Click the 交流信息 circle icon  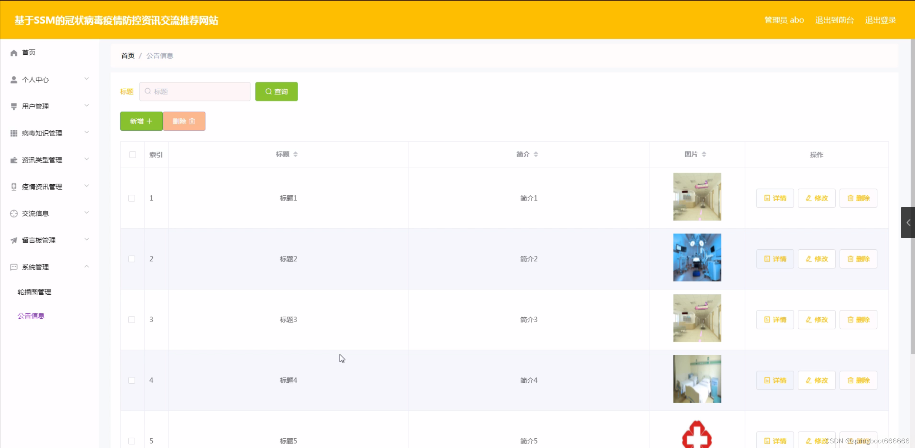point(14,214)
